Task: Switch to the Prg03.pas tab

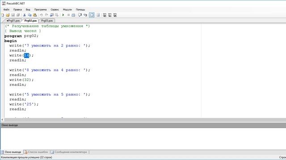Action: (x=47, y=21)
